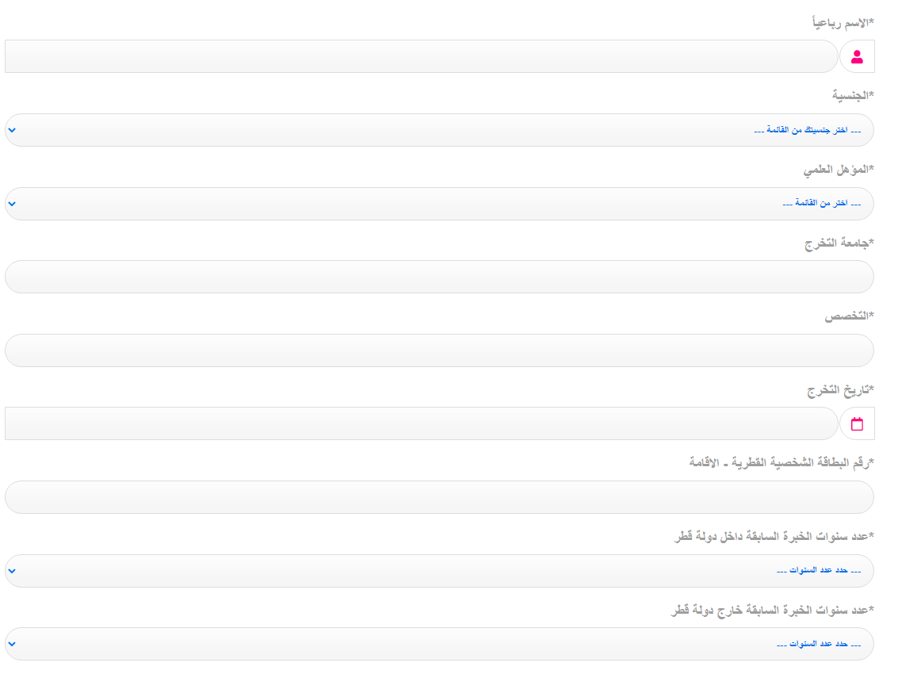Viewport: 898px width, 674px height.
Task: Click the تاريخ التخرج label text
Action: (840, 390)
